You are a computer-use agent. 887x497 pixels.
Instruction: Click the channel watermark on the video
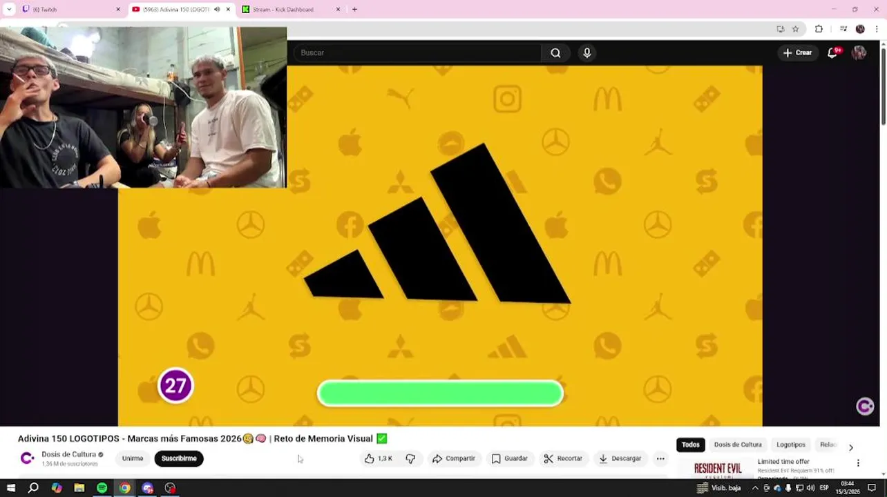(x=865, y=407)
